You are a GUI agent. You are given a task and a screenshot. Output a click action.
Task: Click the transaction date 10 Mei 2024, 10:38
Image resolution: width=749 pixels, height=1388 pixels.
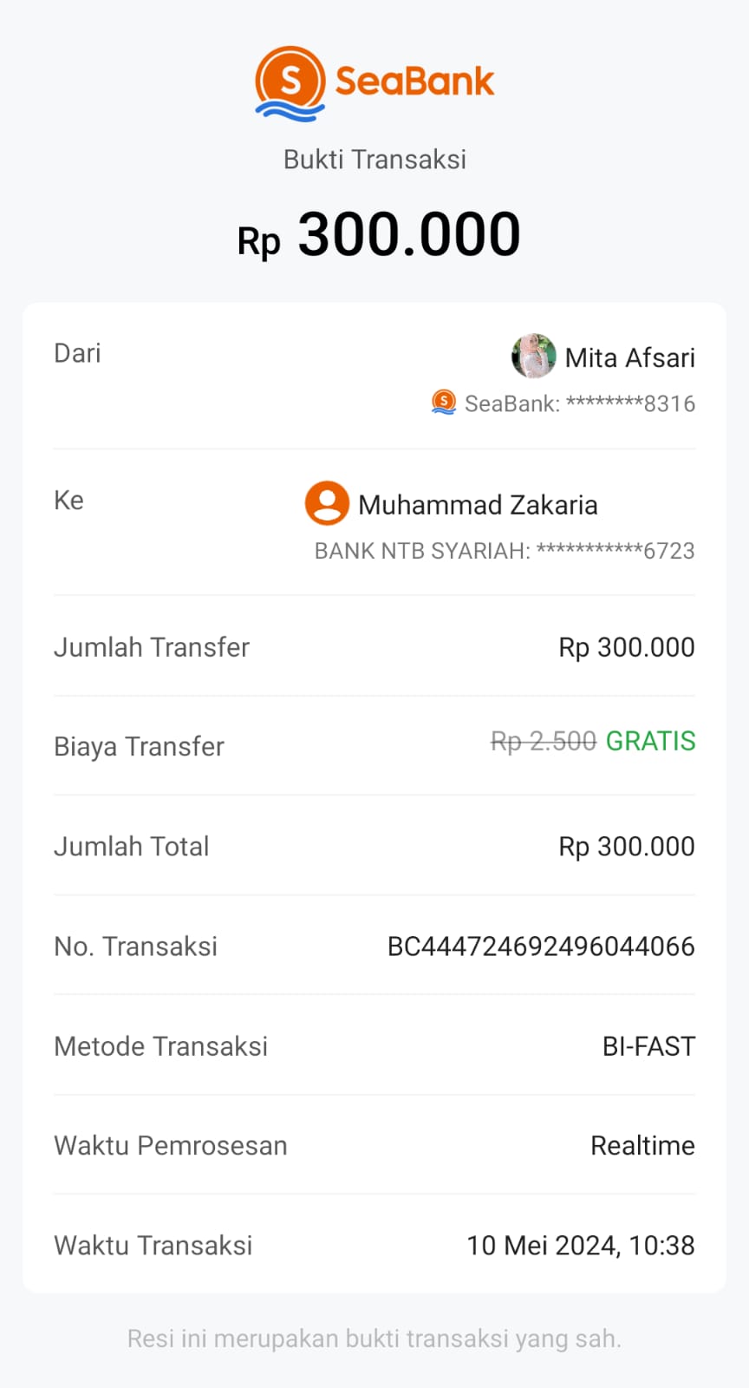point(581,1246)
